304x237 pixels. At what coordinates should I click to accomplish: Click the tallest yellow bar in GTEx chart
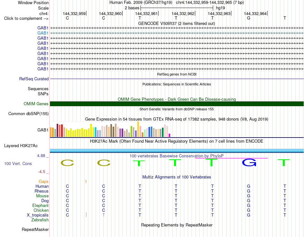pos(138,129)
